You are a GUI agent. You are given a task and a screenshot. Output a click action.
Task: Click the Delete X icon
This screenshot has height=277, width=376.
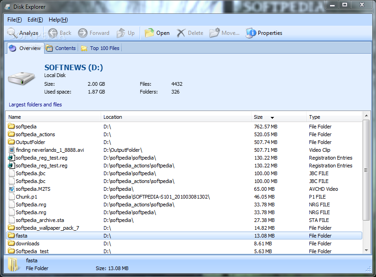point(181,33)
